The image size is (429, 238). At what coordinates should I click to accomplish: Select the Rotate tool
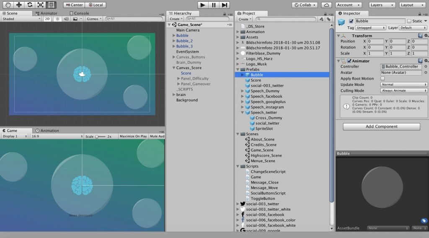[30, 5]
